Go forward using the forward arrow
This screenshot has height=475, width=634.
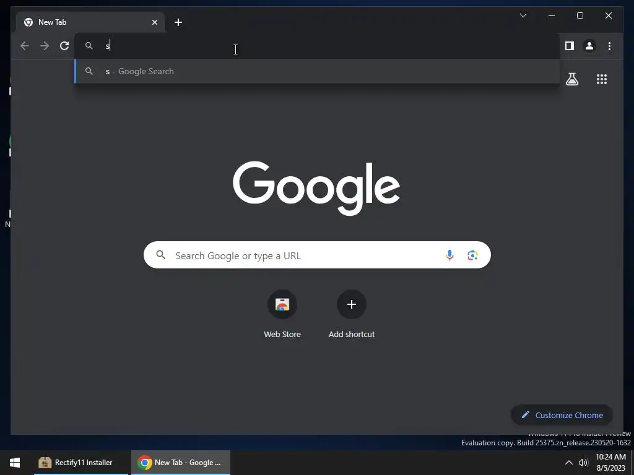[x=45, y=46]
